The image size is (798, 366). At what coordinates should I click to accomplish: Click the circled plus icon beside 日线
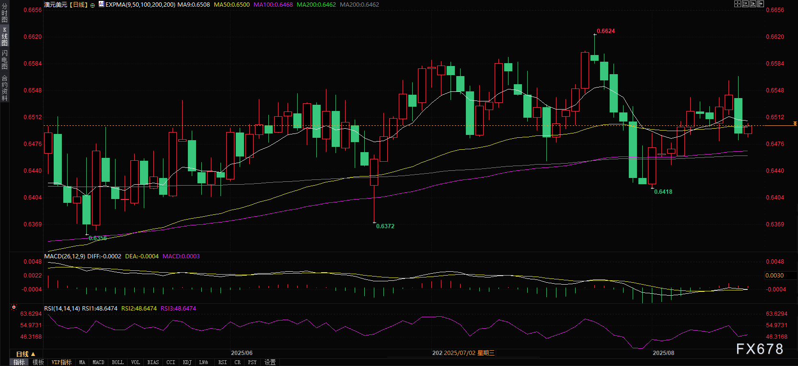[x=93, y=5]
